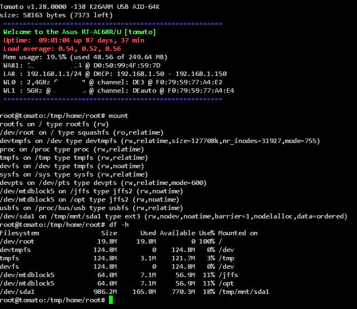Click the final root@tomato prompt
Viewport: 357px width, 309px height.
click(x=53, y=301)
